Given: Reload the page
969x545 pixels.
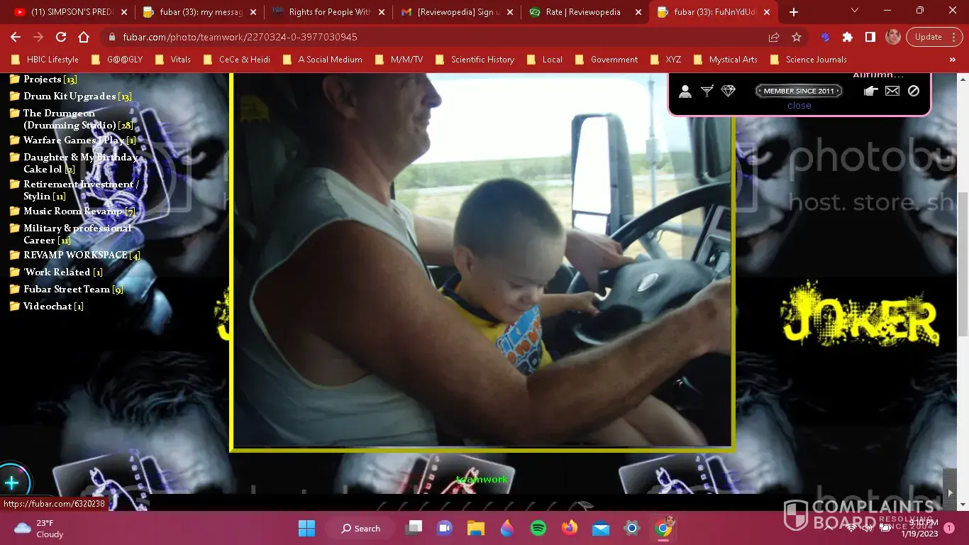Looking at the screenshot, I should pos(61,37).
